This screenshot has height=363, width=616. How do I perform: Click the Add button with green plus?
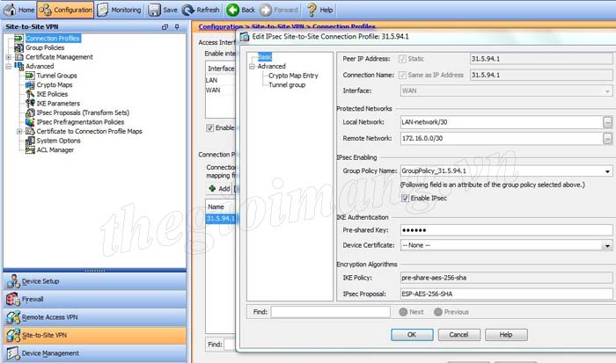click(x=220, y=189)
